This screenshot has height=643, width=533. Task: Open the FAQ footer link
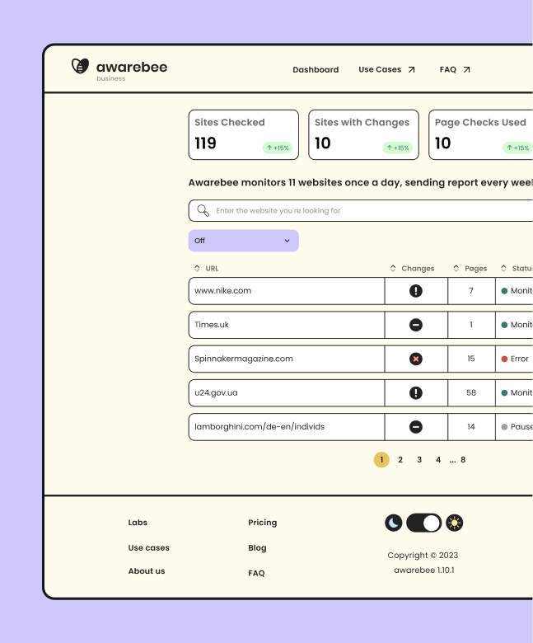256,573
